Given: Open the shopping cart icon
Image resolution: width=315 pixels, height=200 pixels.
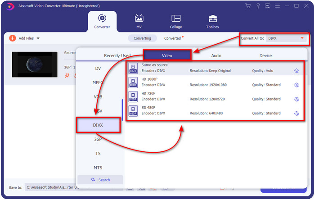Looking at the screenshot, I should pyautogui.click(x=248, y=6).
